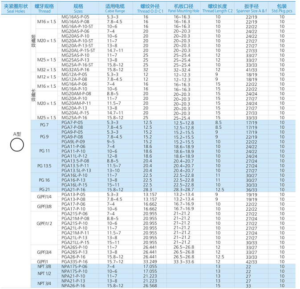
Task: Select part number PGA21-P-16
Action: click(73, 190)
